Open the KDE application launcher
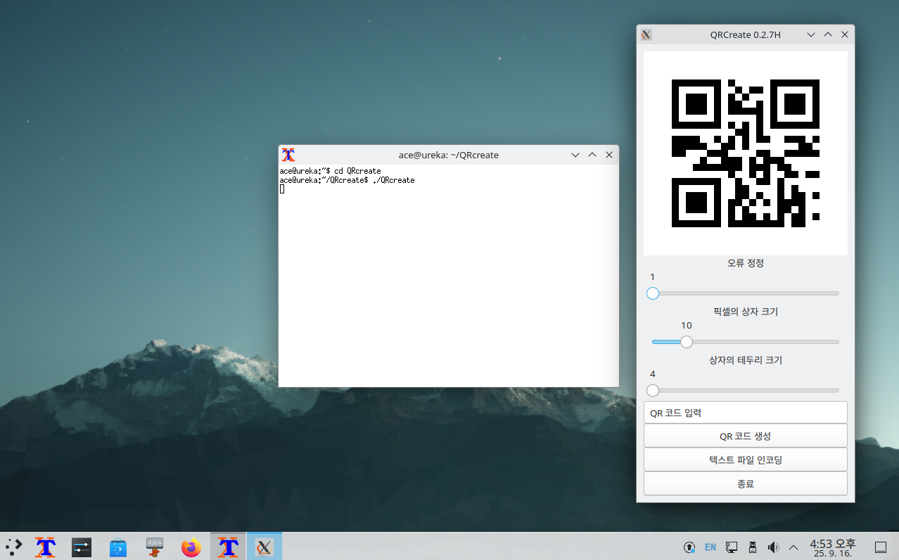Image resolution: width=899 pixels, height=560 pixels. click(13, 547)
